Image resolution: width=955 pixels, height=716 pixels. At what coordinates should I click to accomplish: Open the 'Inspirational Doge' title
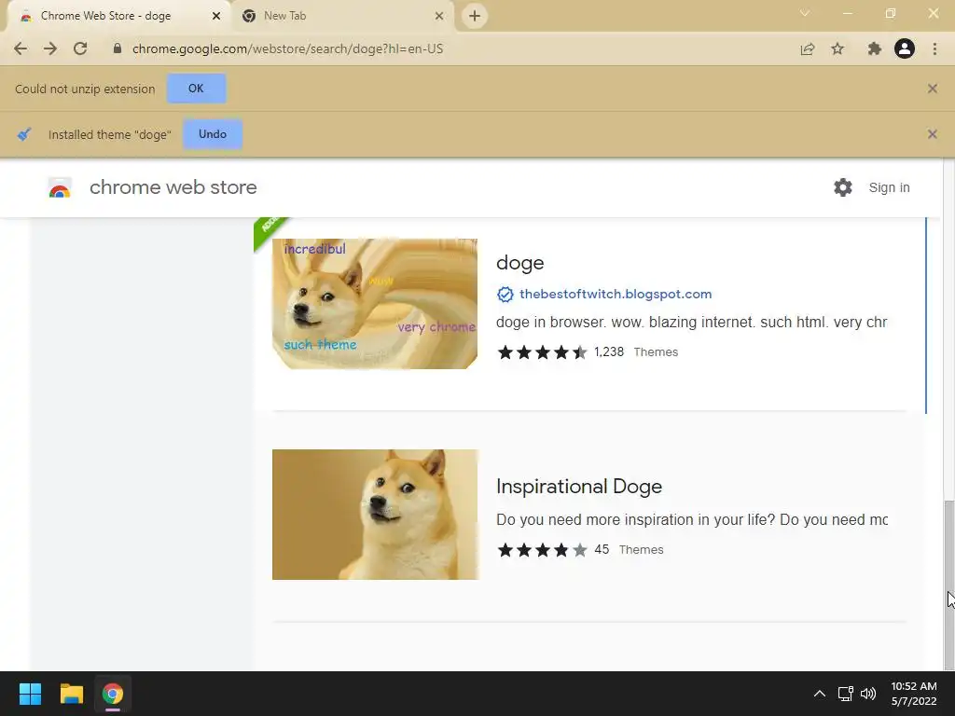578,487
